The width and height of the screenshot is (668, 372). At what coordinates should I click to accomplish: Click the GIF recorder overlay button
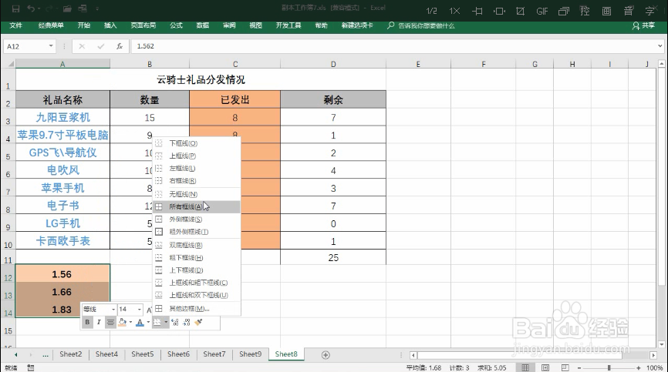click(x=542, y=11)
